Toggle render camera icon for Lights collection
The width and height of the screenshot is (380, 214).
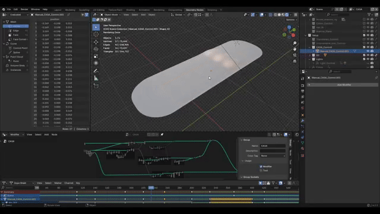372,59
